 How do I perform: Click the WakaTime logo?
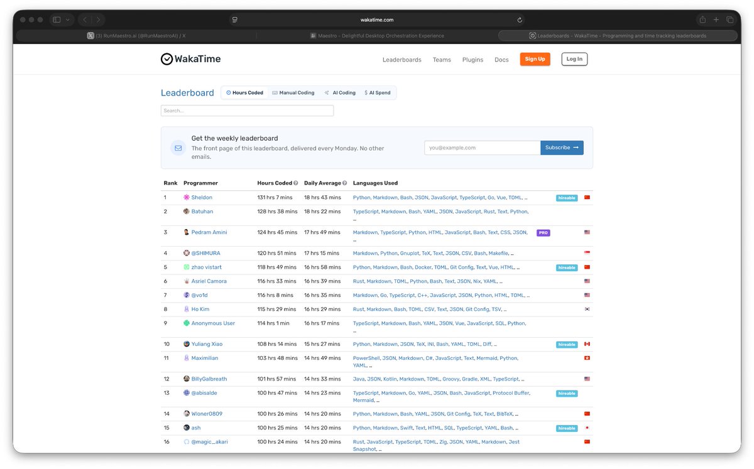pyautogui.click(x=190, y=59)
